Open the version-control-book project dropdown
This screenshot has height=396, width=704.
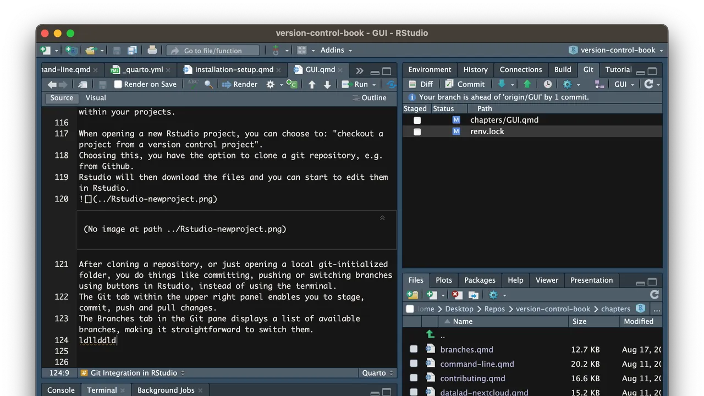click(615, 50)
